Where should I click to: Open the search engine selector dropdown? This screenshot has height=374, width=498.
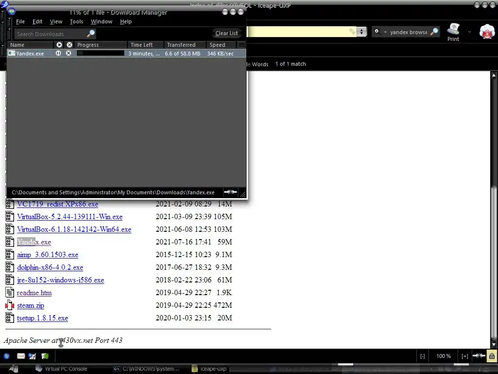(x=380, y=32)
